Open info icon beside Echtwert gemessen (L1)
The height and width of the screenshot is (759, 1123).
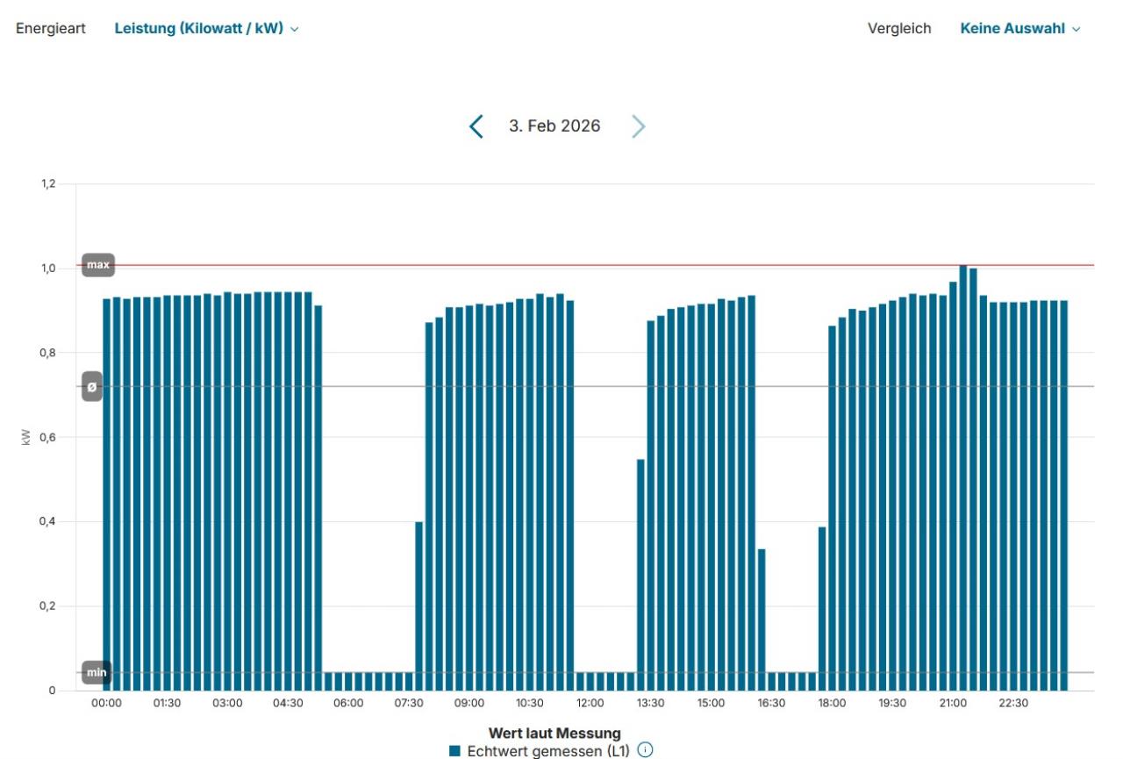click(646, 750)
